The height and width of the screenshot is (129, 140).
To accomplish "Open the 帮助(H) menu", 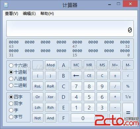I will [x=47, y=14].
